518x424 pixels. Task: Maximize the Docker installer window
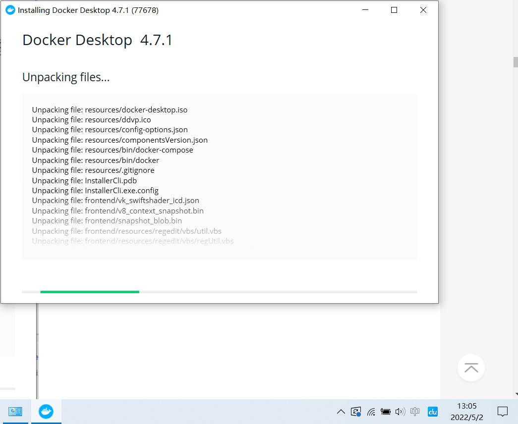(x=394, y=10)
